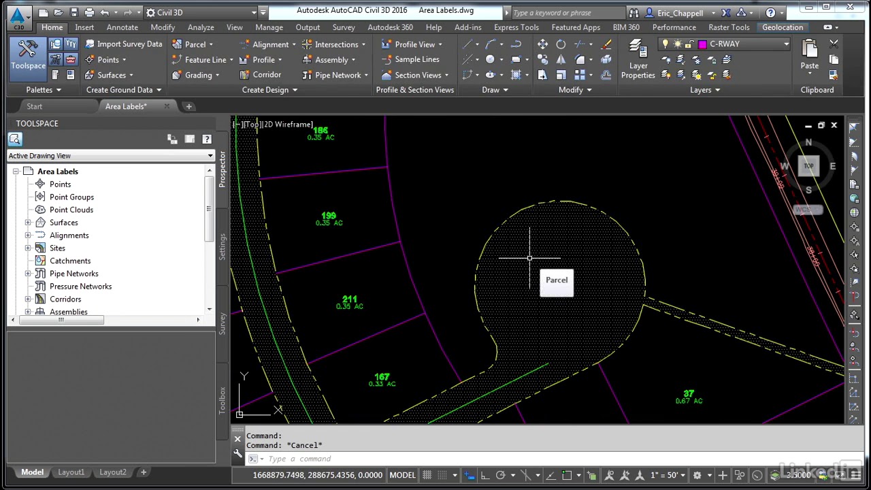The image size is (871, 490).
Task: Open the Annotate ribbon tab
Action: [x=122, y=27]
